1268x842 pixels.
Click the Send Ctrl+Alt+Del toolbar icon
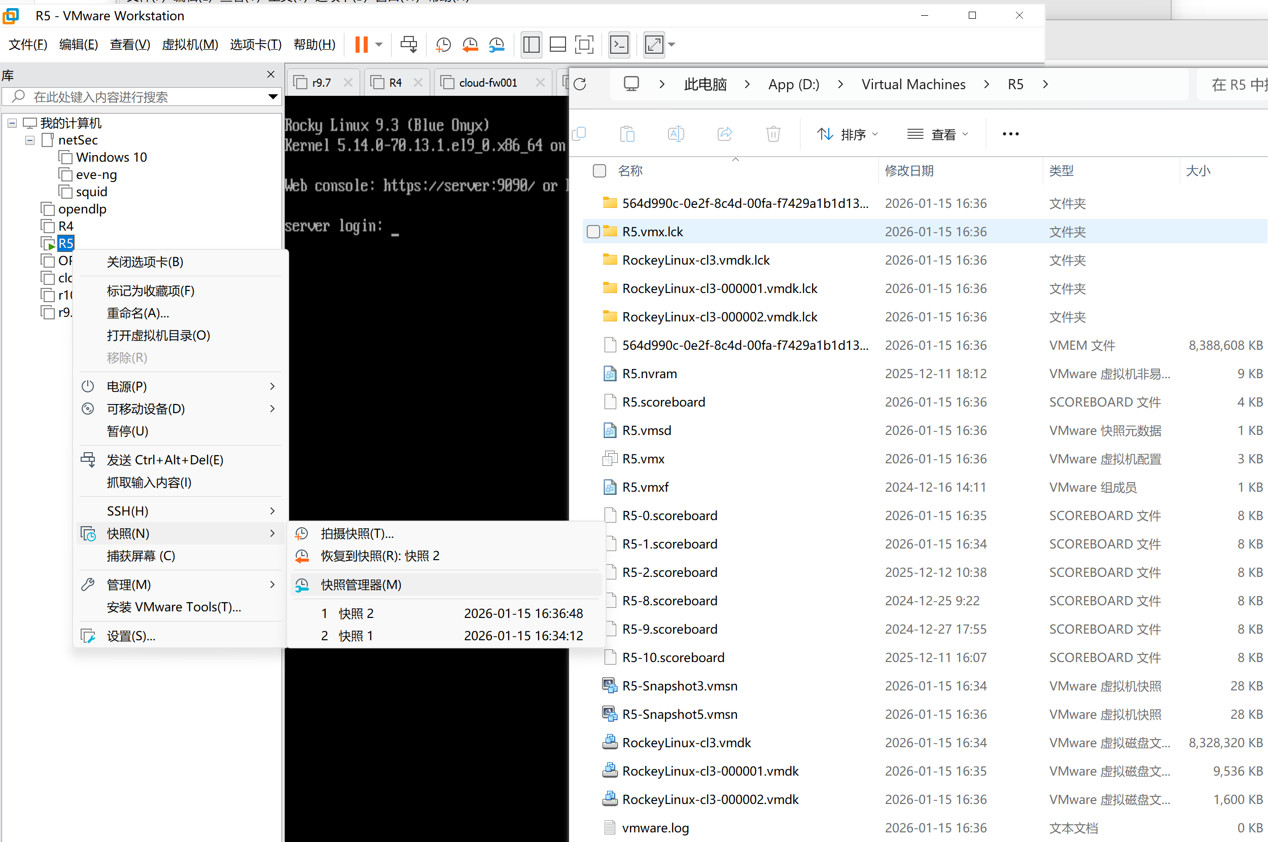[x=408, y=45]
